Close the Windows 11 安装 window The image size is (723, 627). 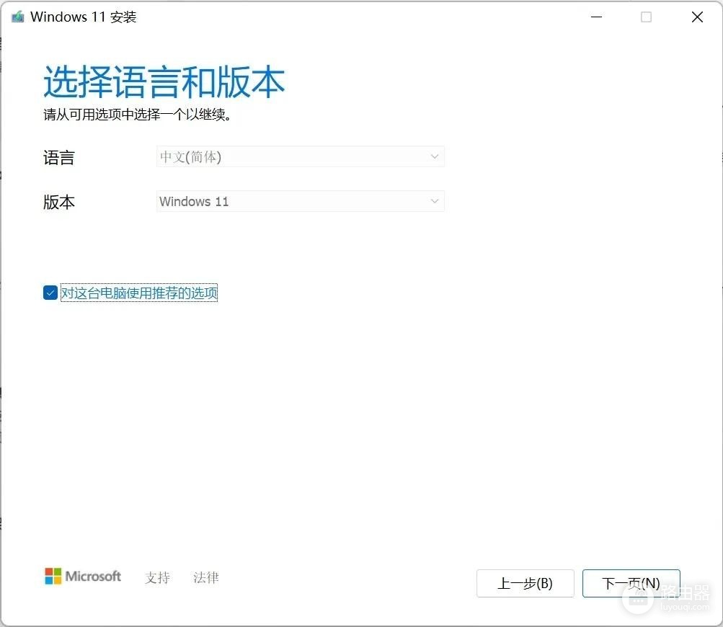[697, 17]
